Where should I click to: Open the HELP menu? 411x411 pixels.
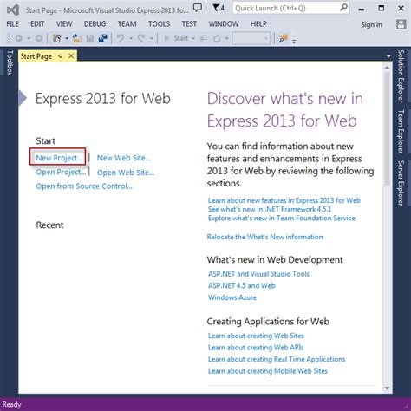(258, 24)
